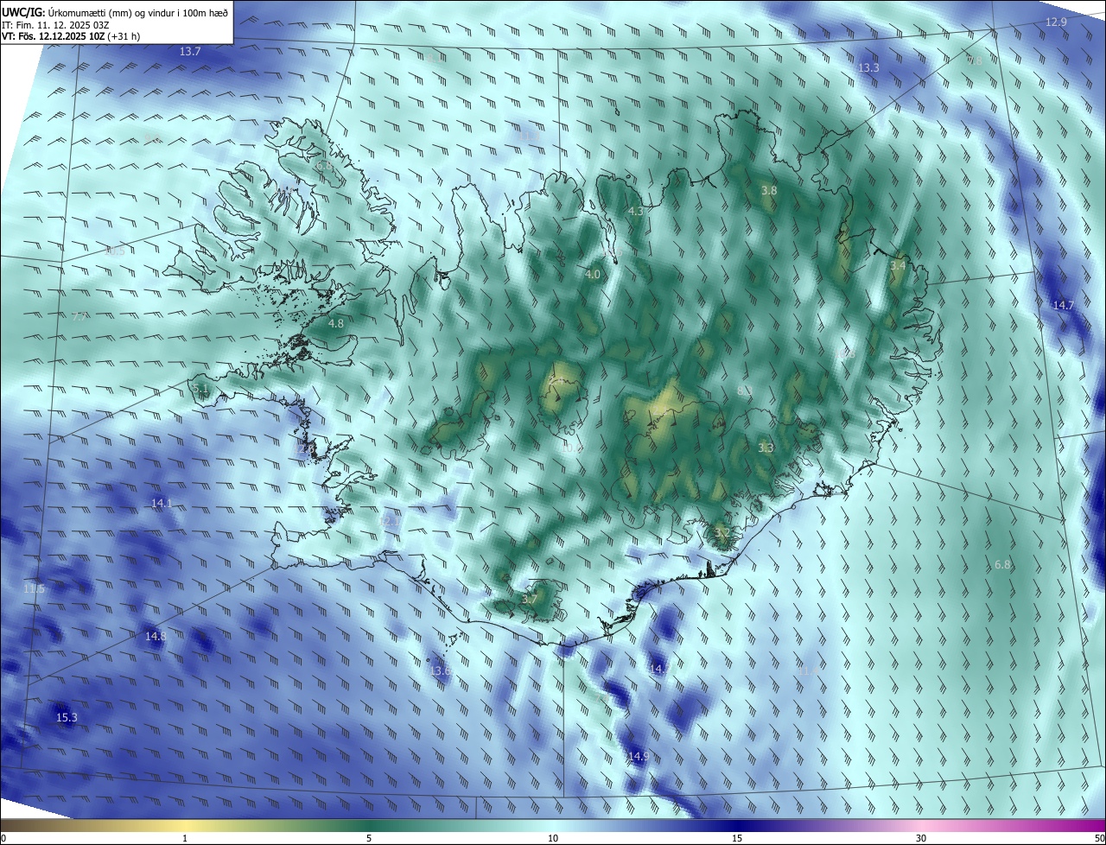Click the '15.3' value label
Viewport: 1106px width, 845px height.
67,718
